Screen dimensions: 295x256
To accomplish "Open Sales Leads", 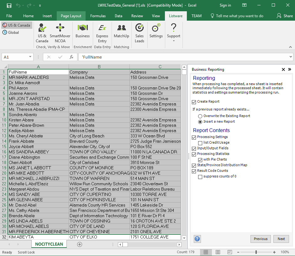I will pyautogui.click(x=140, y=33).
